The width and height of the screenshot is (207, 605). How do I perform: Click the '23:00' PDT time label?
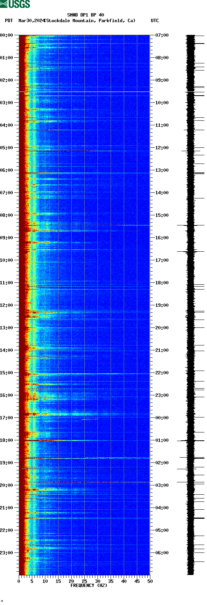click(x=6, y=553)
